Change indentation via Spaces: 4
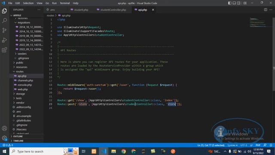Screen dimensions: 275x155 point(232,145)
